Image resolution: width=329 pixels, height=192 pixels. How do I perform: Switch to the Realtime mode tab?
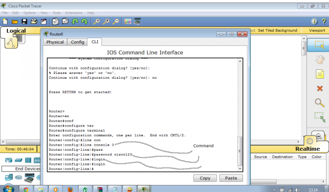pyautogui.click(x=307, y=149)
